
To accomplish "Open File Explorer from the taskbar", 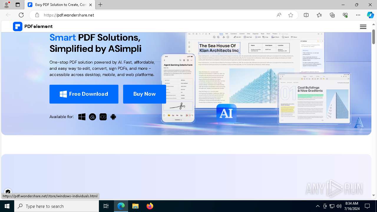I will click(135, 206).
